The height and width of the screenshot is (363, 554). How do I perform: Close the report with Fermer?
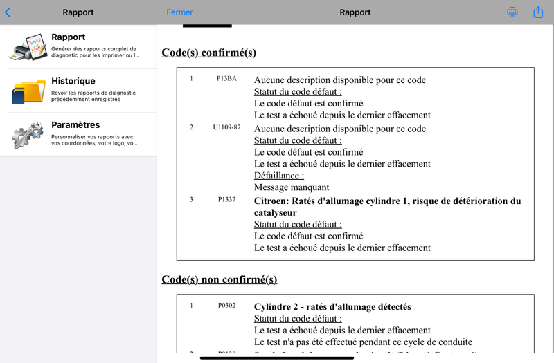point(179,12)
